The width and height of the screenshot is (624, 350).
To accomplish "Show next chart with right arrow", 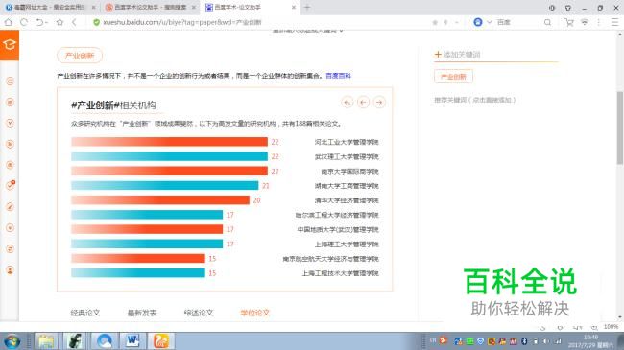I will (379, 103).
